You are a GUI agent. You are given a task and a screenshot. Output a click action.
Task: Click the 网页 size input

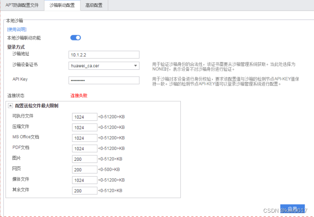pos(85,169)
